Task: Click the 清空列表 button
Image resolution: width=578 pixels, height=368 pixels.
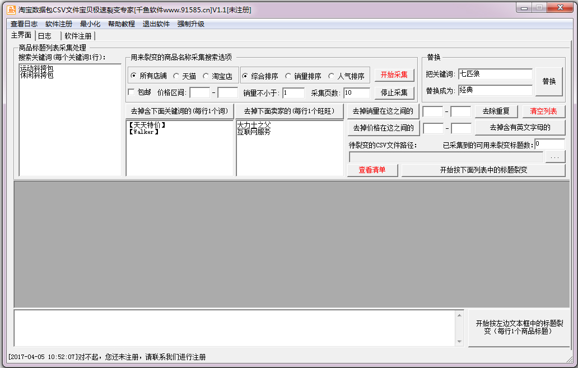Action: 543,111
